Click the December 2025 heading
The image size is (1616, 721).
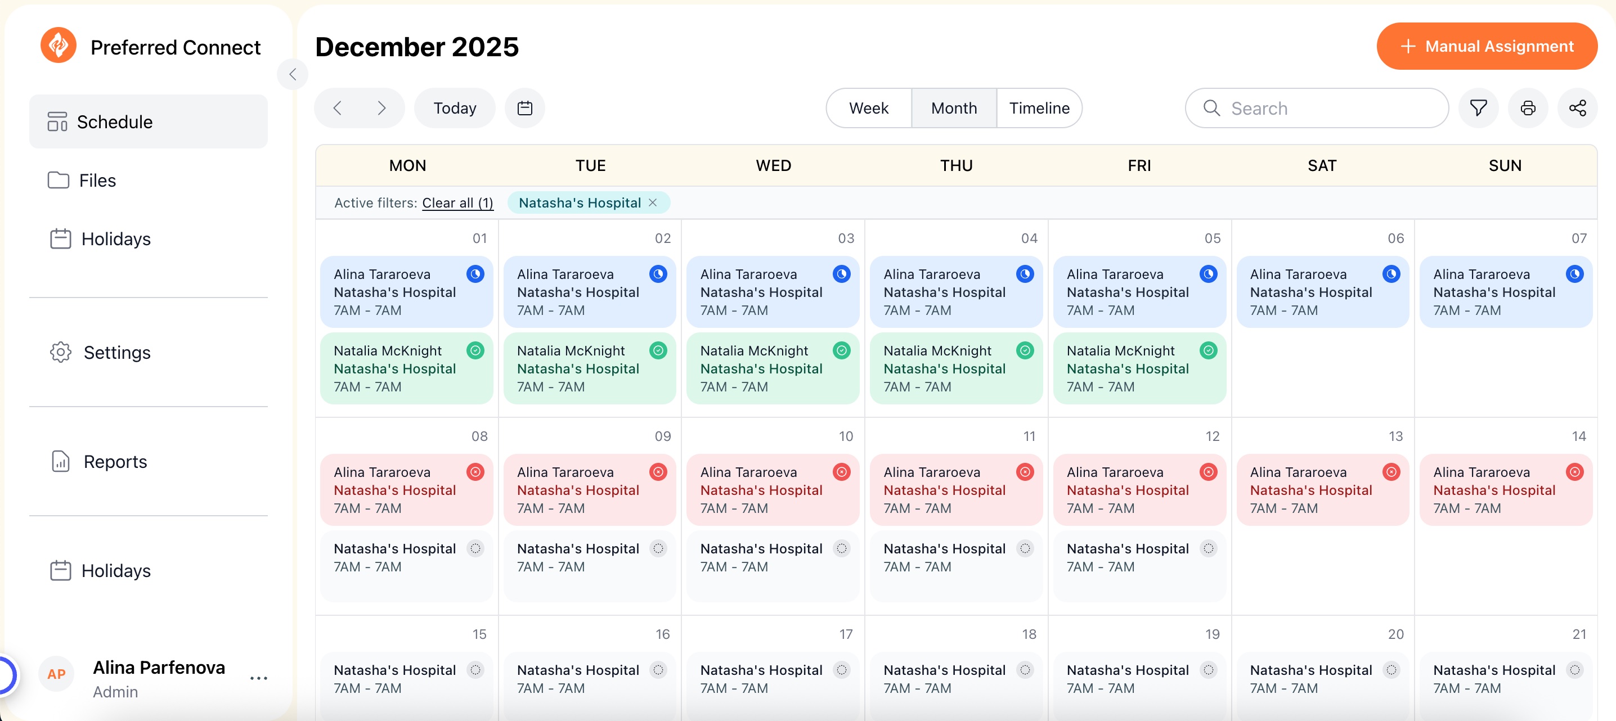point(416,46)
